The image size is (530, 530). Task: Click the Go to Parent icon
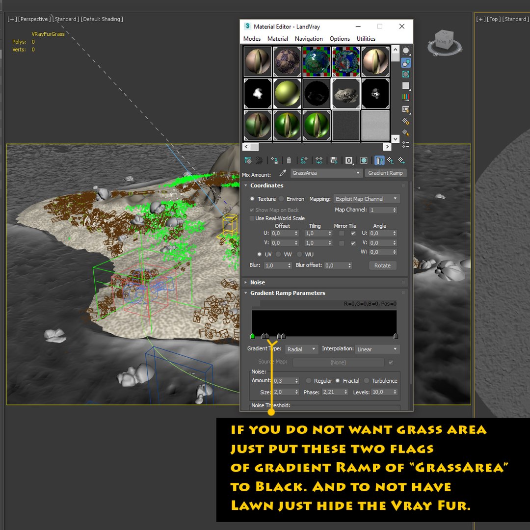391,160
